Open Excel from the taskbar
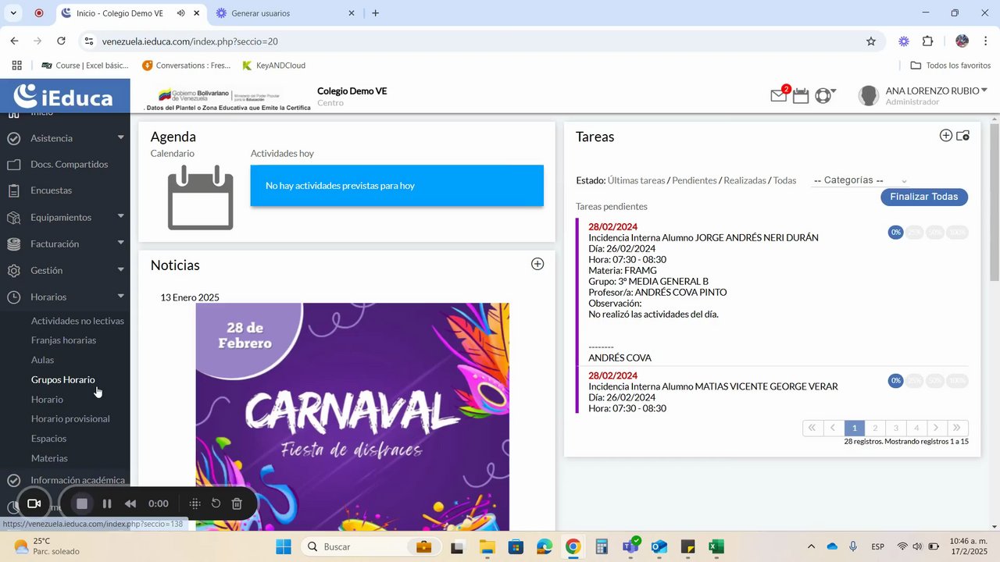 click(716, 546)
